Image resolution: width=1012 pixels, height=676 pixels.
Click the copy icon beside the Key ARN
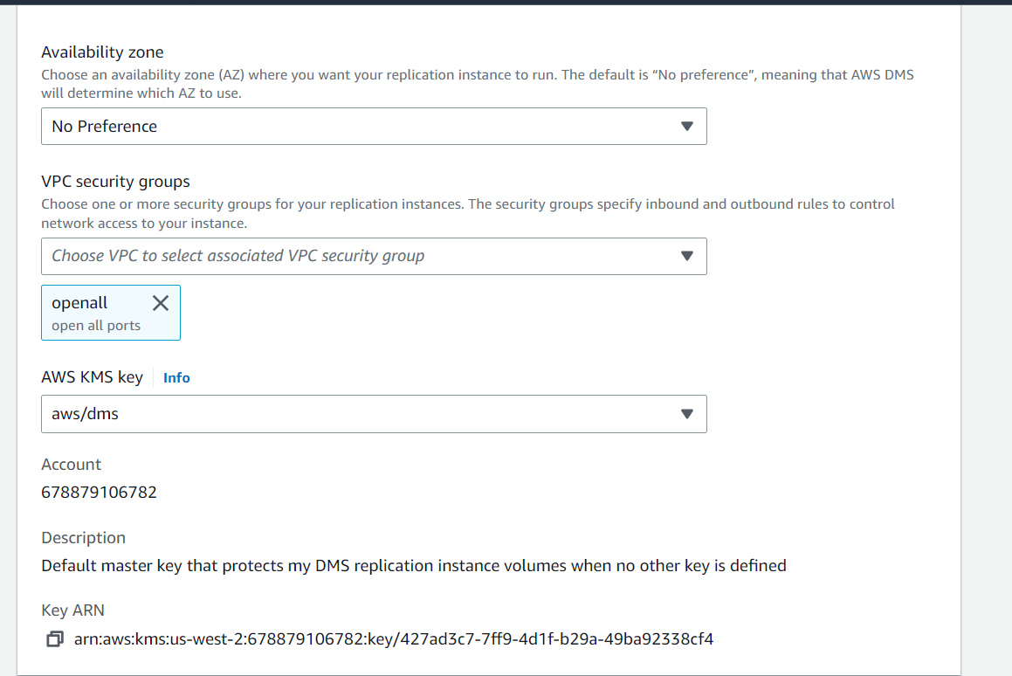tap(54, 638)
